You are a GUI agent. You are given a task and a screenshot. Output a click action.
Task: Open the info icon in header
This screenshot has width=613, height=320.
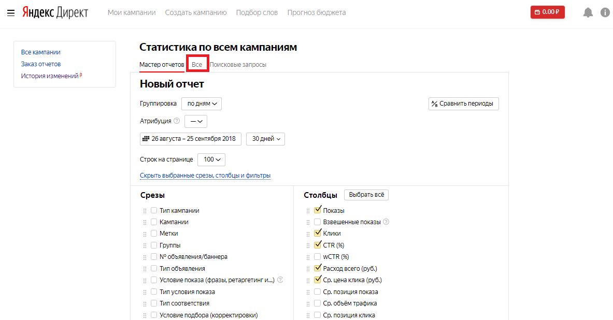(605, 12)
